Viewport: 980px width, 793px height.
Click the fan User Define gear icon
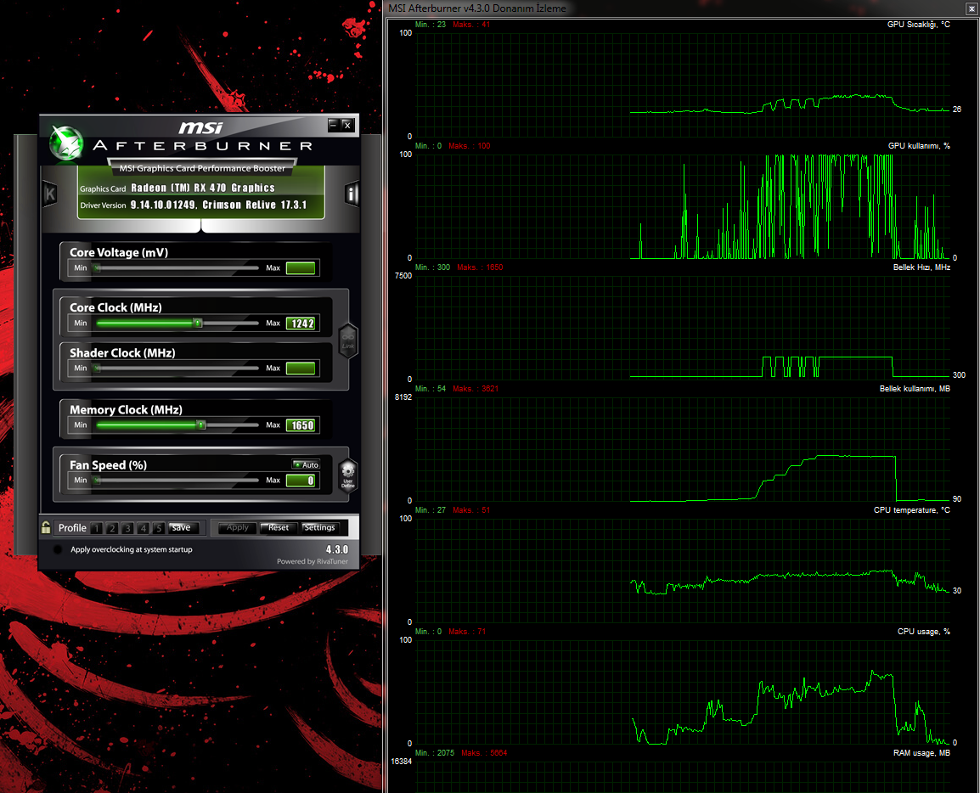tap(348, 475)
